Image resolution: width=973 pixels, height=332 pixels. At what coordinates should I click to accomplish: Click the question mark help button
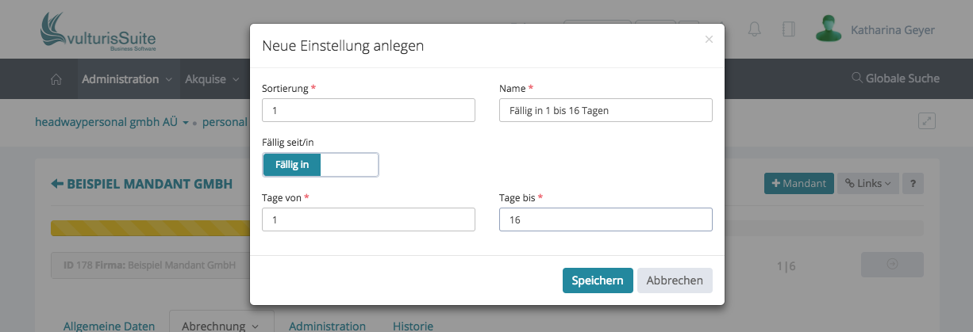[x=913, y=183]
